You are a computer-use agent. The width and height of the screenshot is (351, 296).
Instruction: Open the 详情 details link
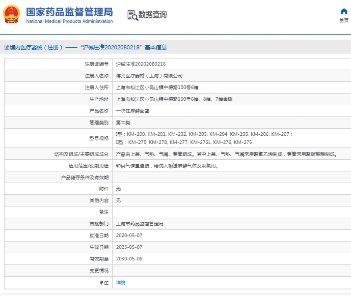121,283
